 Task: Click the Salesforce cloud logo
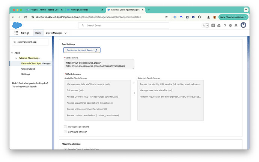(17, 25)
